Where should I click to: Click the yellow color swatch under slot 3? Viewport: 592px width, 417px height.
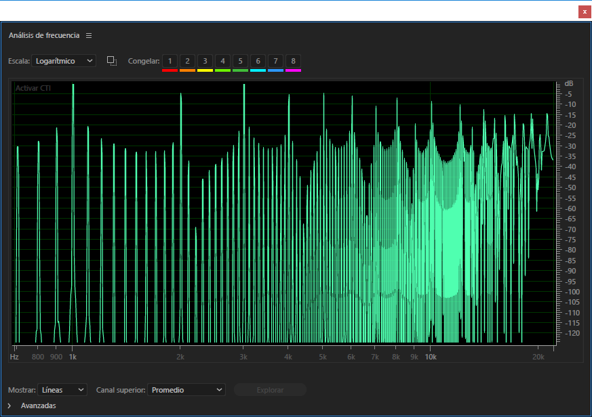[205, 70]
